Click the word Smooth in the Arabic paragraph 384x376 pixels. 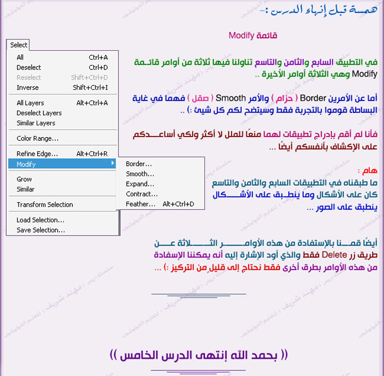point(230,98)
